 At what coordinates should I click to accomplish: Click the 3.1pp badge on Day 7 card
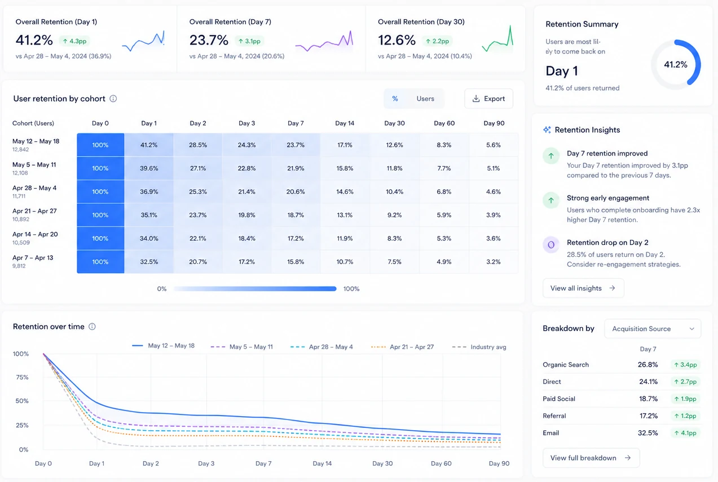click(x=249, y=41)
